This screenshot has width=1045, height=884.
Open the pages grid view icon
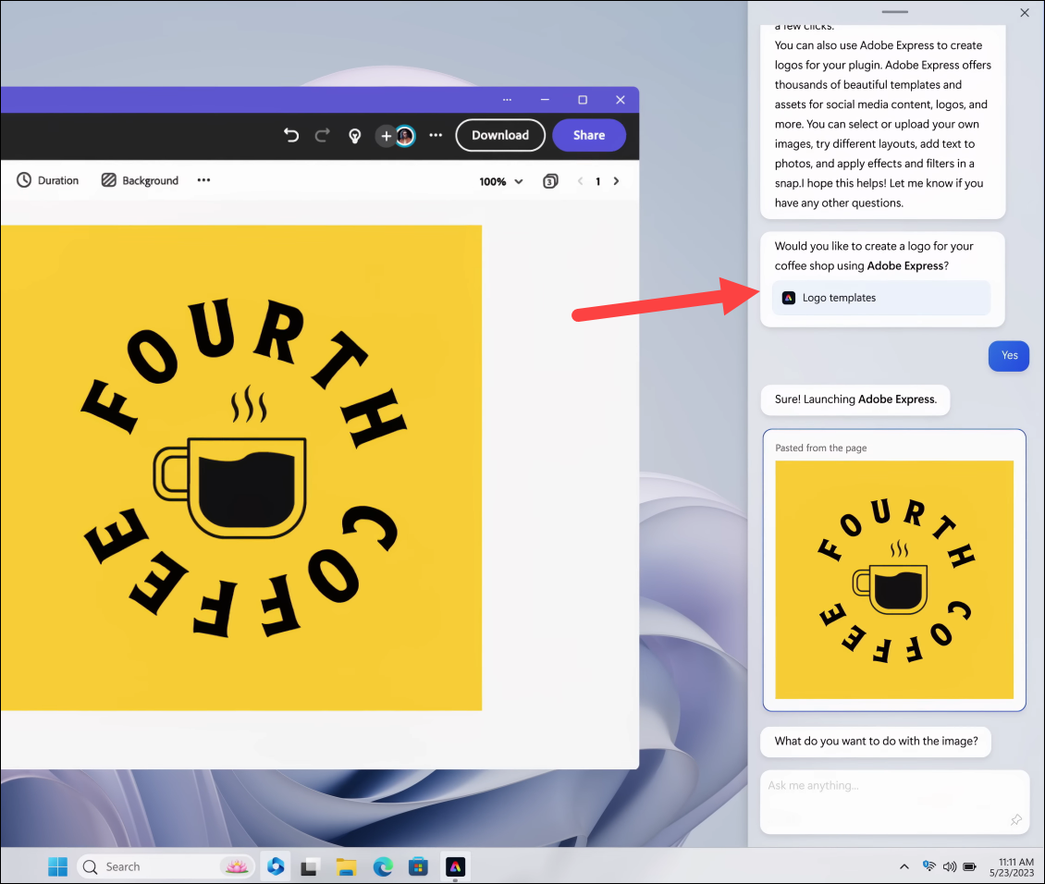(550, 181)
